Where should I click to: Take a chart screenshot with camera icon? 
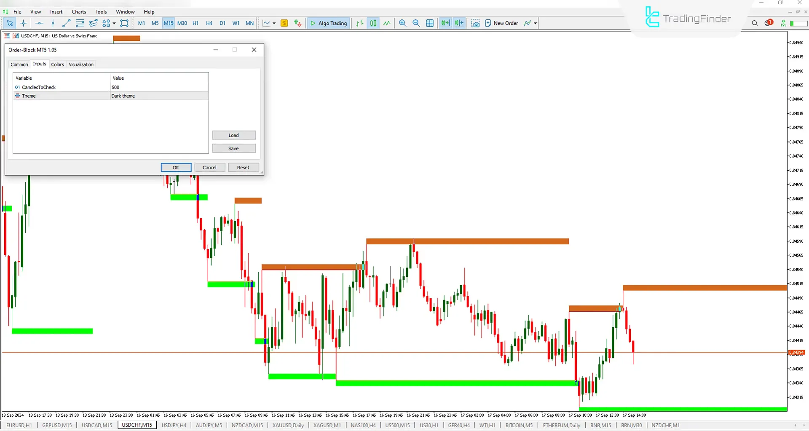click(475, 23)
